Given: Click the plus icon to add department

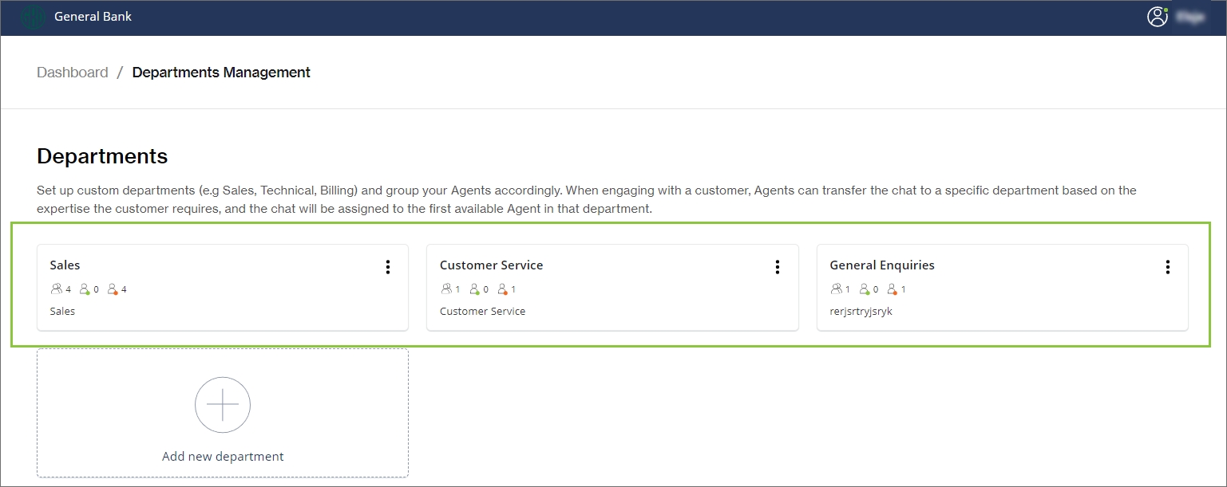Looking at the screenshot, I should 223,405.
